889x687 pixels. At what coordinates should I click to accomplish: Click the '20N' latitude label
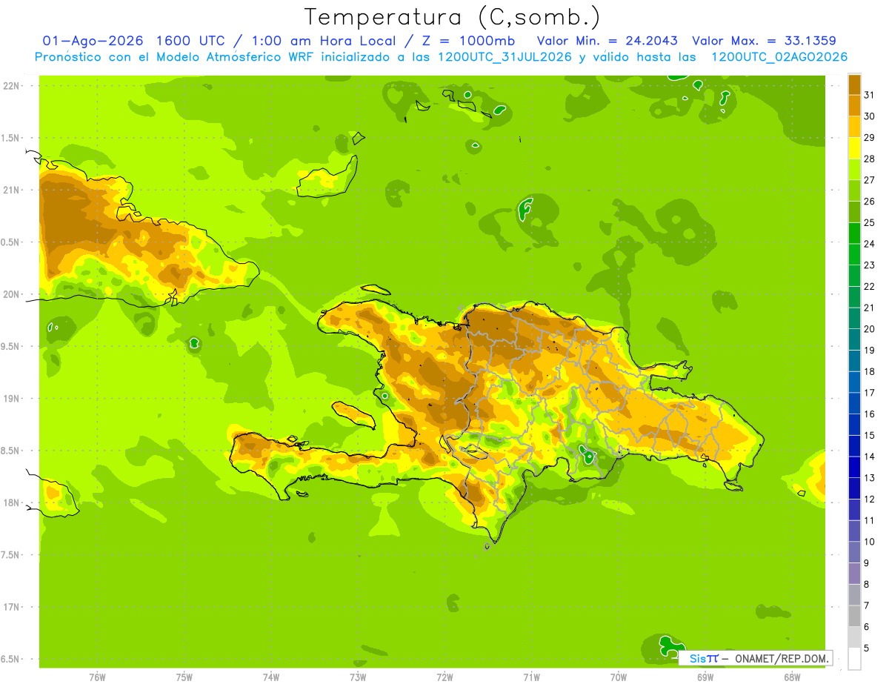tap(13, 294)
